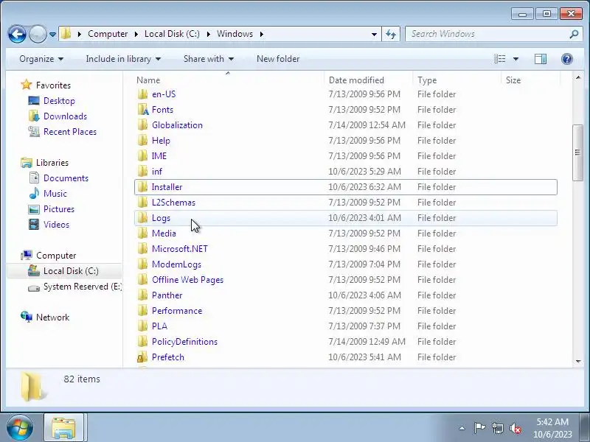Expand the arrow after Computer in breadcrumb

tap(136, 34)
